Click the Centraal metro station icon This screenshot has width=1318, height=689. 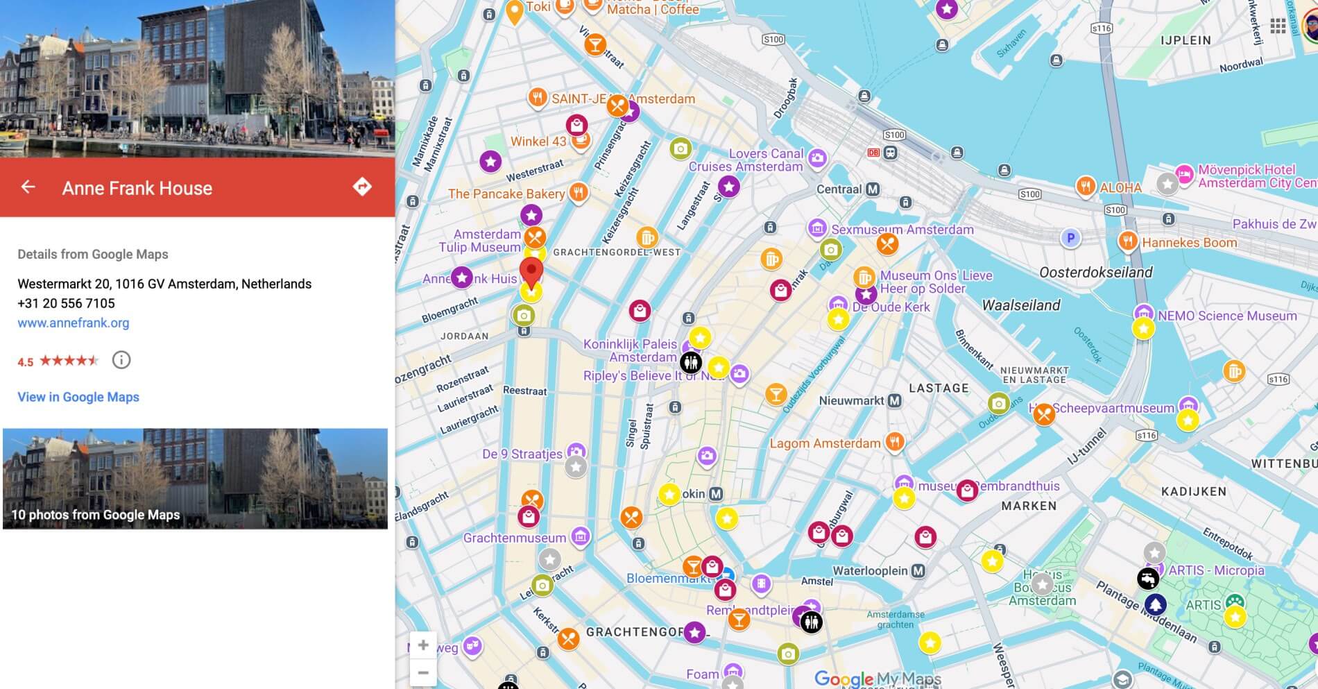point(873,189)
